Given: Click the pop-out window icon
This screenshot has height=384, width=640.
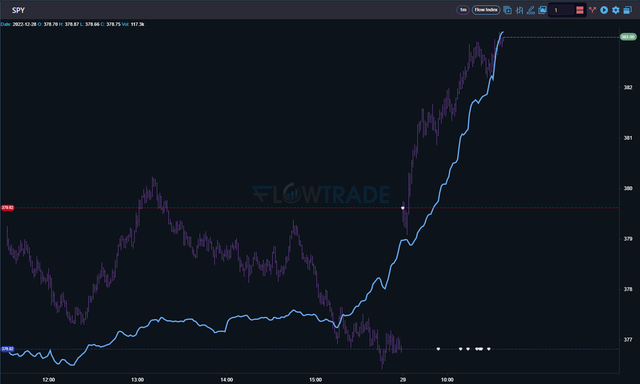Looking at the screenshot, I should coord(627,10).
